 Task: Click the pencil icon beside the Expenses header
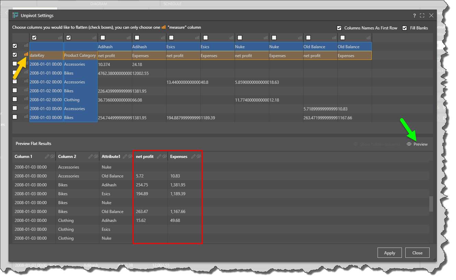point(193,157)
